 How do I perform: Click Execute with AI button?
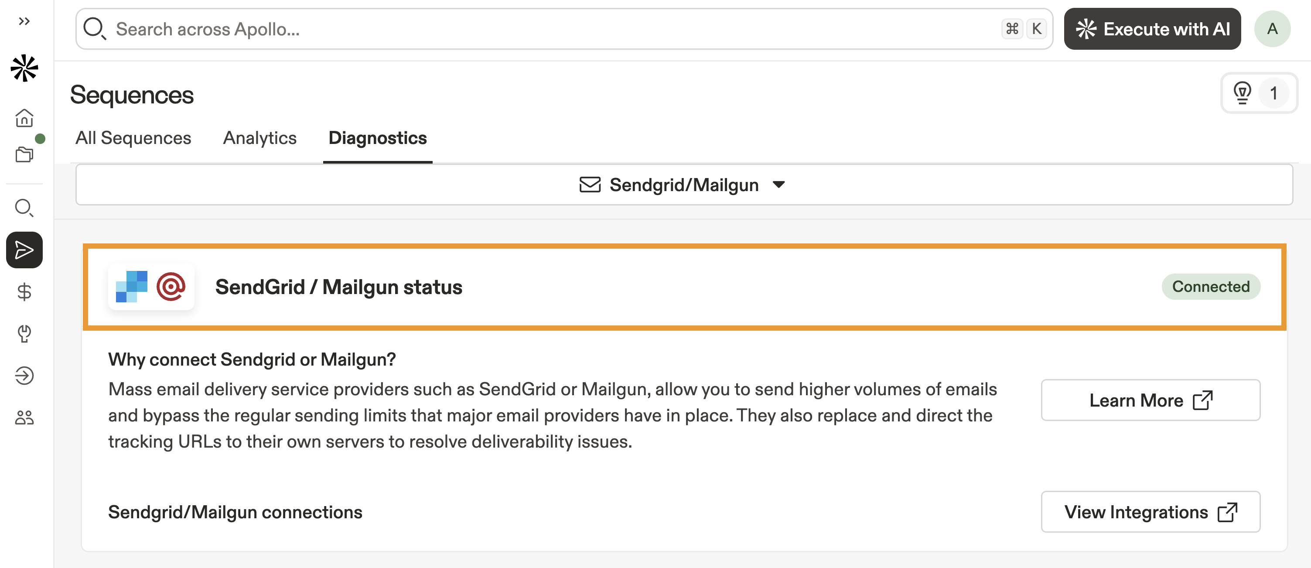pos(1152,29)
